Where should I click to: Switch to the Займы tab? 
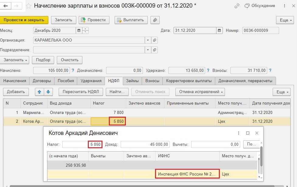click(x=133, y=81)
